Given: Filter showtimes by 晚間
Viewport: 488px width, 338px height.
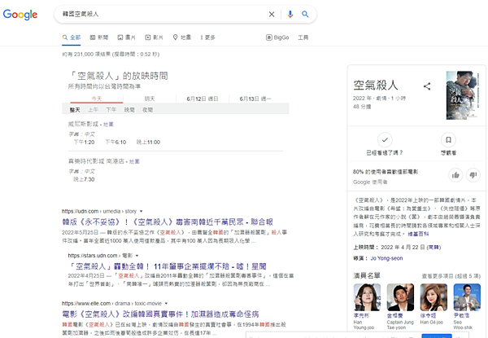Looking at the screenshot, I should (x=129, y=110).
